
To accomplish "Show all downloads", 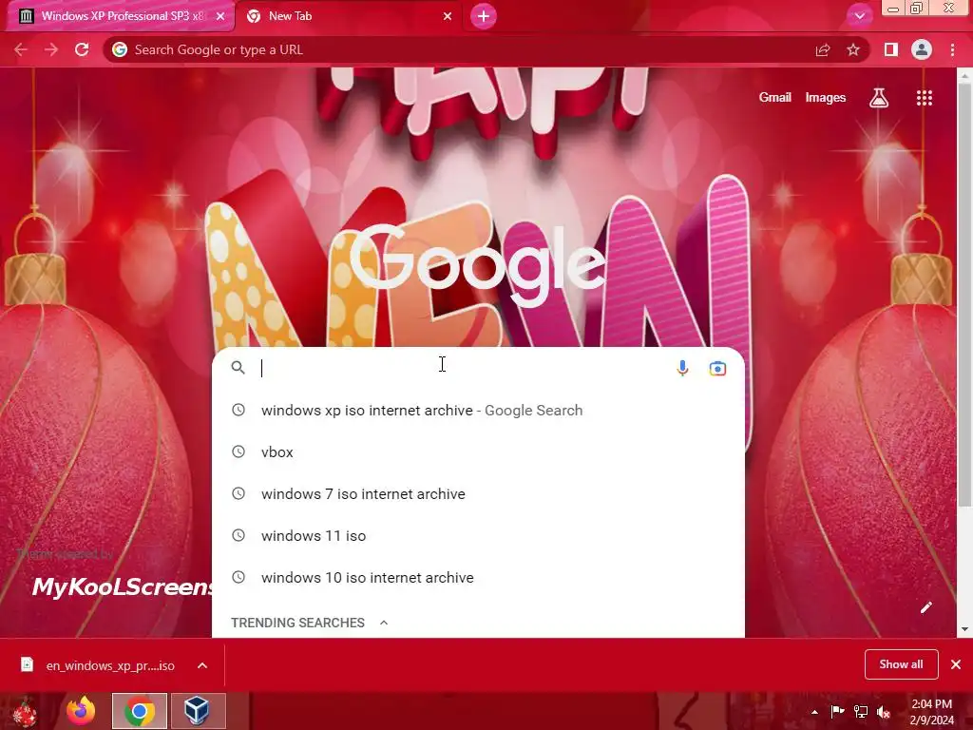I will point(901,664).
